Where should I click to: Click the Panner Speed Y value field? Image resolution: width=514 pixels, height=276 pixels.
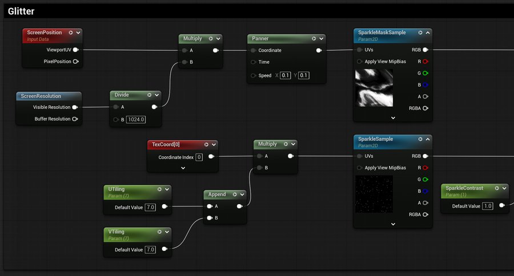pyautogui.click(x=304, y=75)
